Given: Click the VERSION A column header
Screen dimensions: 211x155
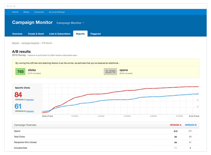Looking at the screenshot, I should [176, 125].
